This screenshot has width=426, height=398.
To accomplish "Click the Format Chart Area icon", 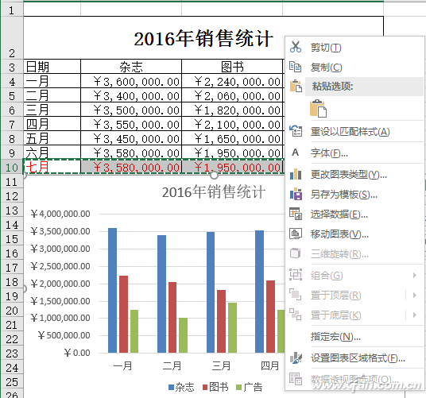I will coord(296,357).
